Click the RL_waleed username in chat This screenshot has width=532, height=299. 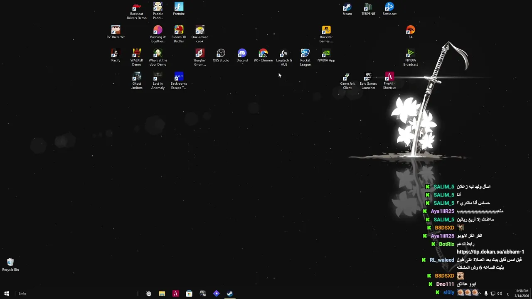[x=442, y=260]
